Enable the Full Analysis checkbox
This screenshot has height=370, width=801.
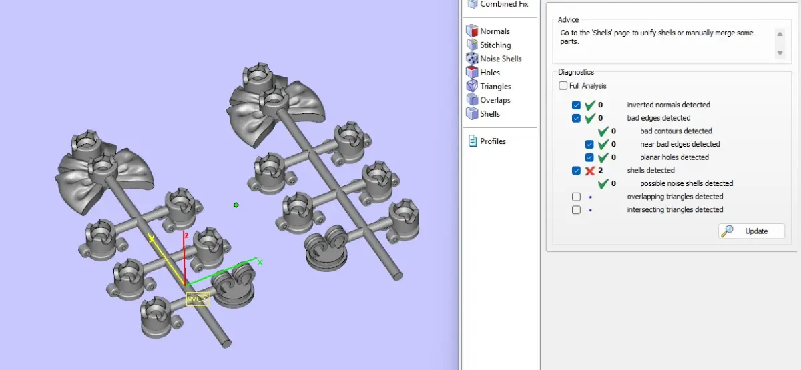tap(563, 86)
